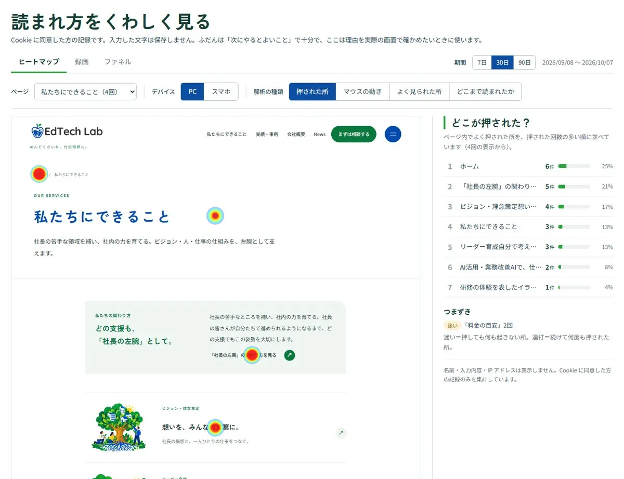Viewport: 624px width, 479px height.
Task: Select the 押された所 analysis type
Action: point(313,91)
